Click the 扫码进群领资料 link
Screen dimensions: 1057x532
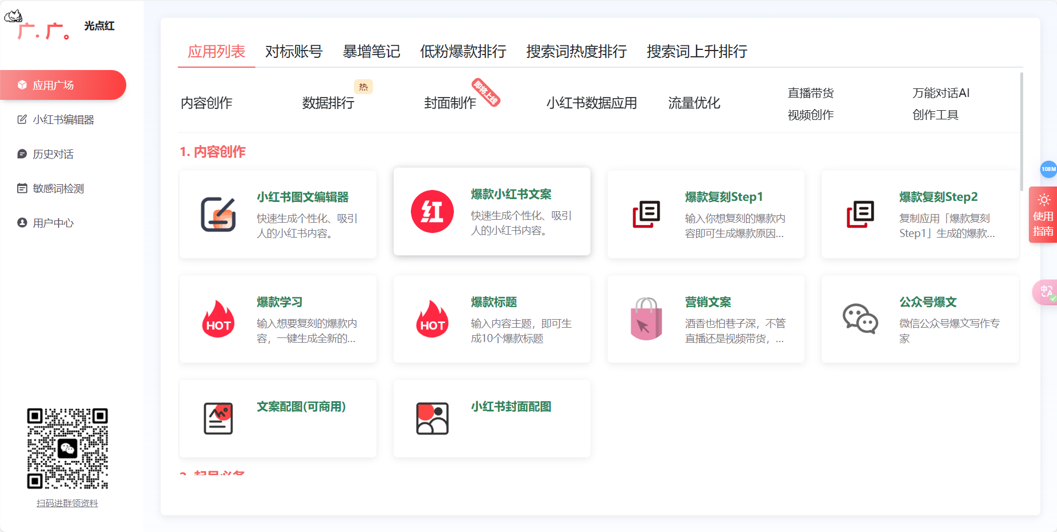(67, 503)
